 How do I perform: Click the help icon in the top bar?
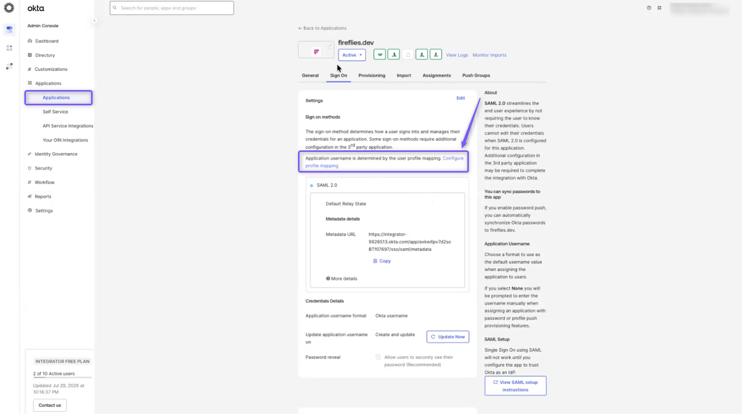coord(649,8)
